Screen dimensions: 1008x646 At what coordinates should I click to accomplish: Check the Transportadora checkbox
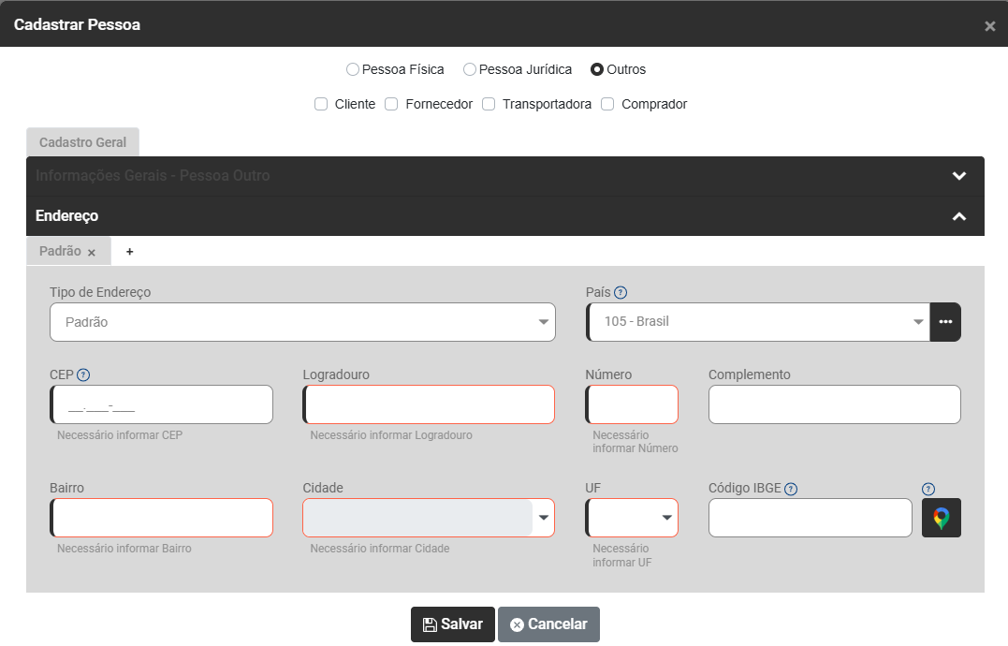point(489,104)
